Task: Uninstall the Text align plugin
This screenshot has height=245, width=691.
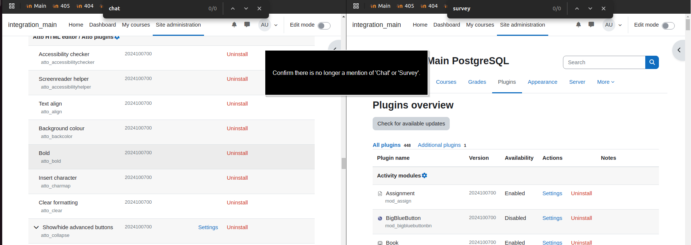Action: click(x=237, y=104)
